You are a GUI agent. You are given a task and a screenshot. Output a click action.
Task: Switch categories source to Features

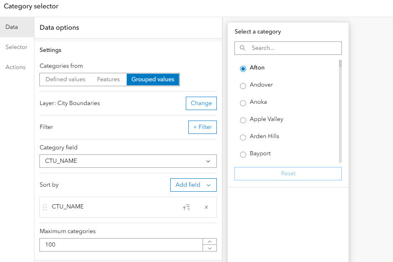[x=108, y=80]
